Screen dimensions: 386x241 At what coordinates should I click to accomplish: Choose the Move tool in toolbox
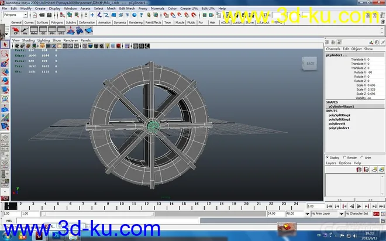(5, 72)
